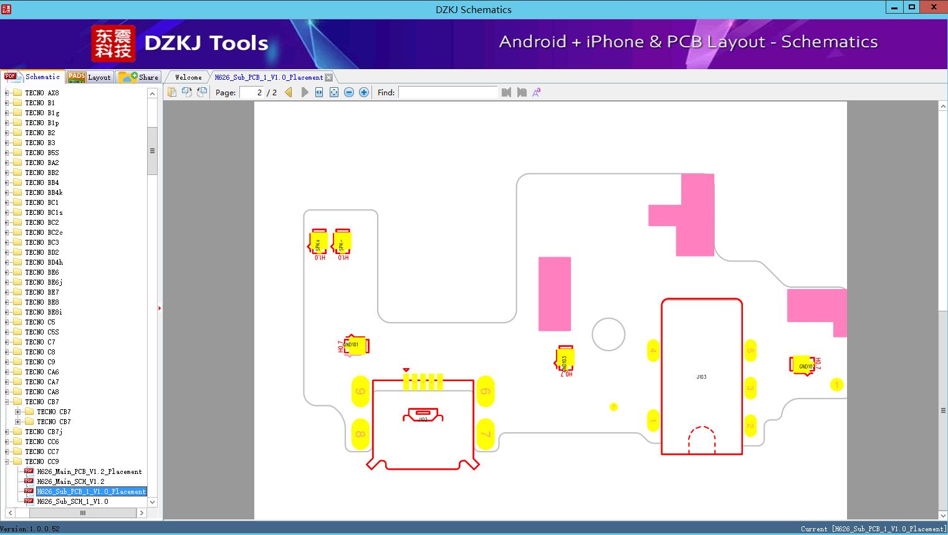The height and width of the screenshot is (535, 948).
Task: Zoom in with the plus icon
Action: point(364,92)
